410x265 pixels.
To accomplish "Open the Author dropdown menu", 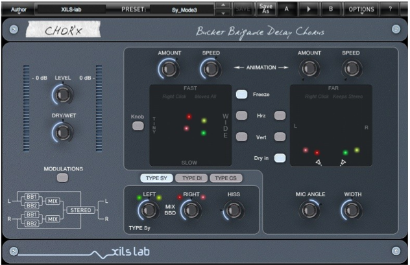I will pyautogui.click(x=19, y=10).
